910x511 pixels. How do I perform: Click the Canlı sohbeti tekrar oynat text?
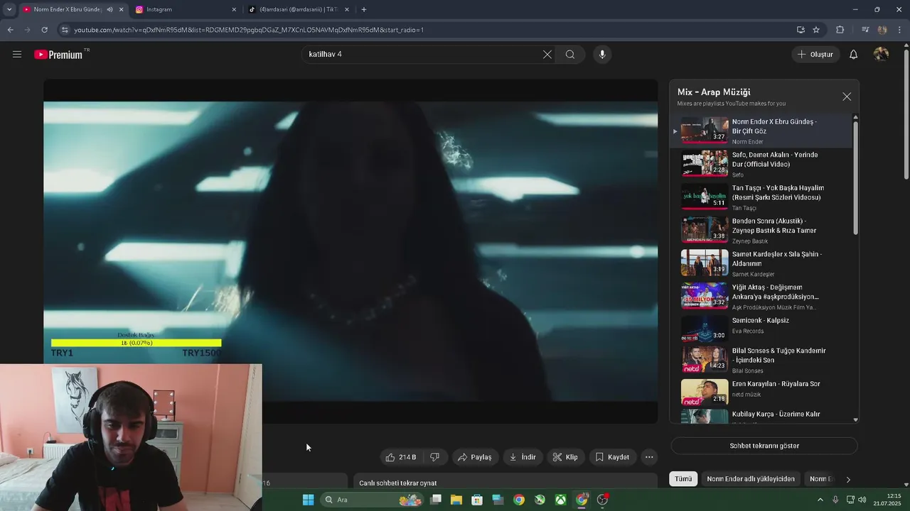coord(398,483)
